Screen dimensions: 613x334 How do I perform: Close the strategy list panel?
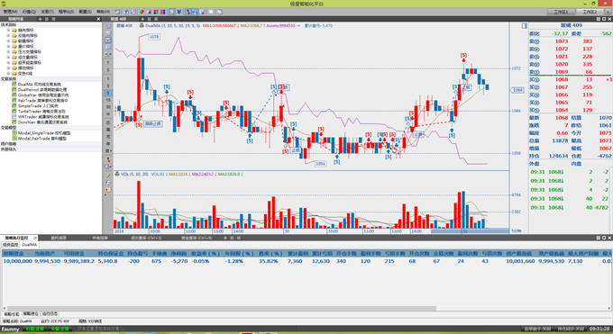[x=98, y=19]
